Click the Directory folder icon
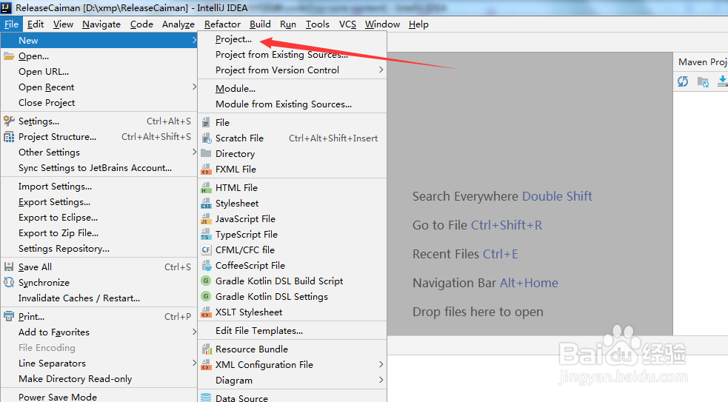The height and width of the screenshot is (402, 728). click(x=206, y=154)
